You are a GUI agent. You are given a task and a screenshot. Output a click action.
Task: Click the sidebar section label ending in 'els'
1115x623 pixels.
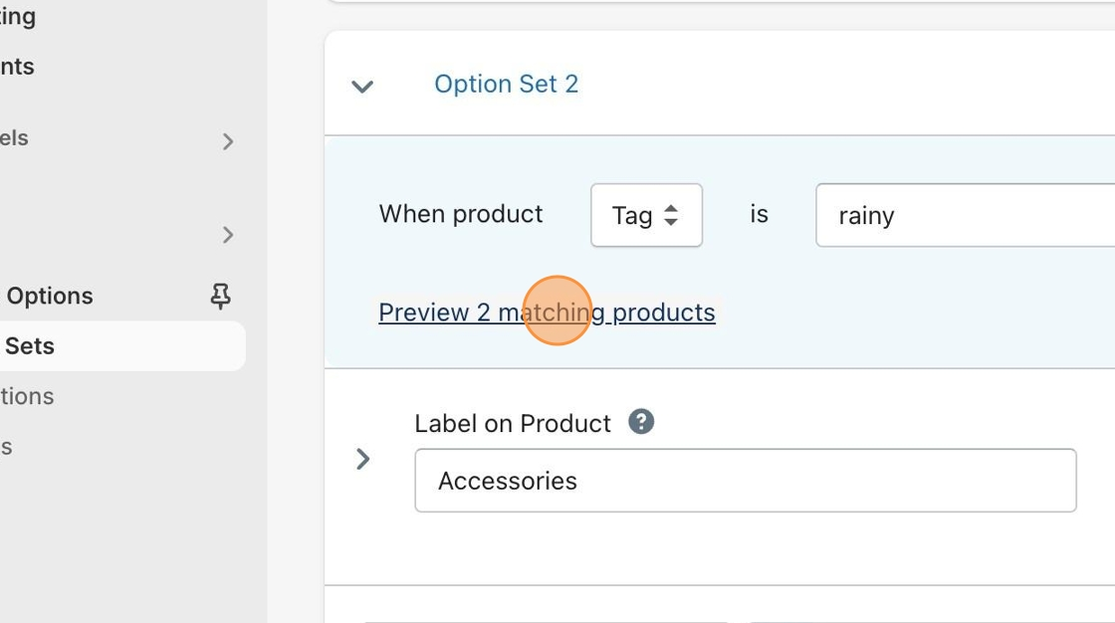tap(14, 138)
